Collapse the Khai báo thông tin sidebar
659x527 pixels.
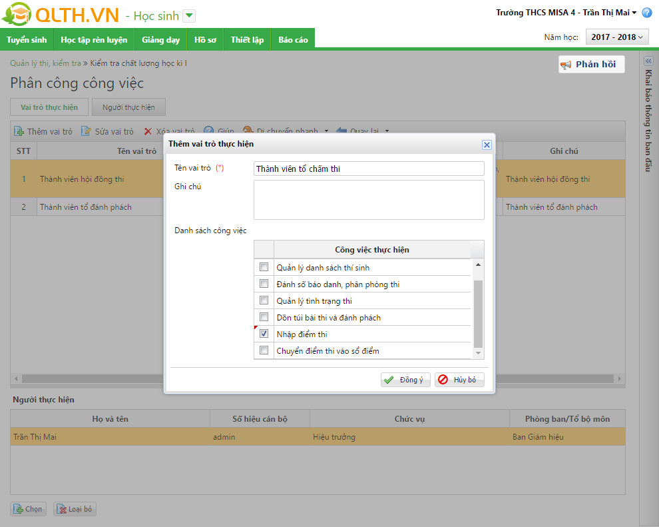pyautogui.click(x=648, y=61)
